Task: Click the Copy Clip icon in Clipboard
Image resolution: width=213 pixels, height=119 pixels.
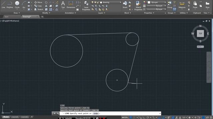Action: tap(201, 6)
